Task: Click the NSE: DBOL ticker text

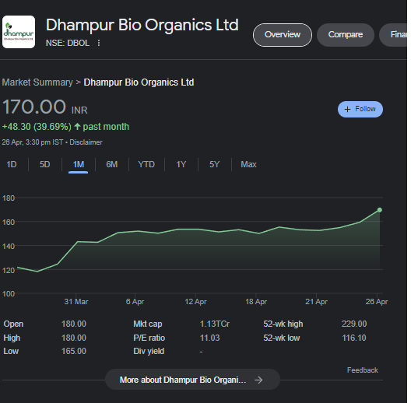Action: (68, 43)
